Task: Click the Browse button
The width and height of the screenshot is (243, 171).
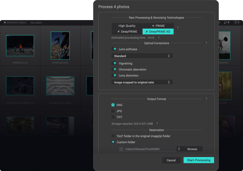Action: coord(192,149)
